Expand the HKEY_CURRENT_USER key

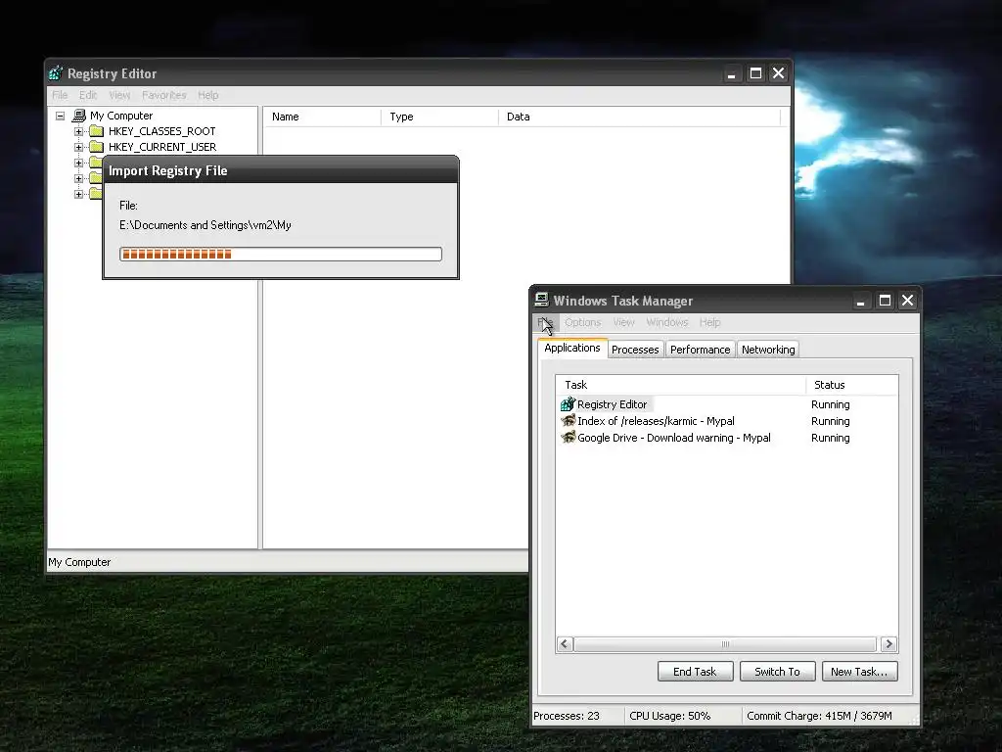click(78, 147)
